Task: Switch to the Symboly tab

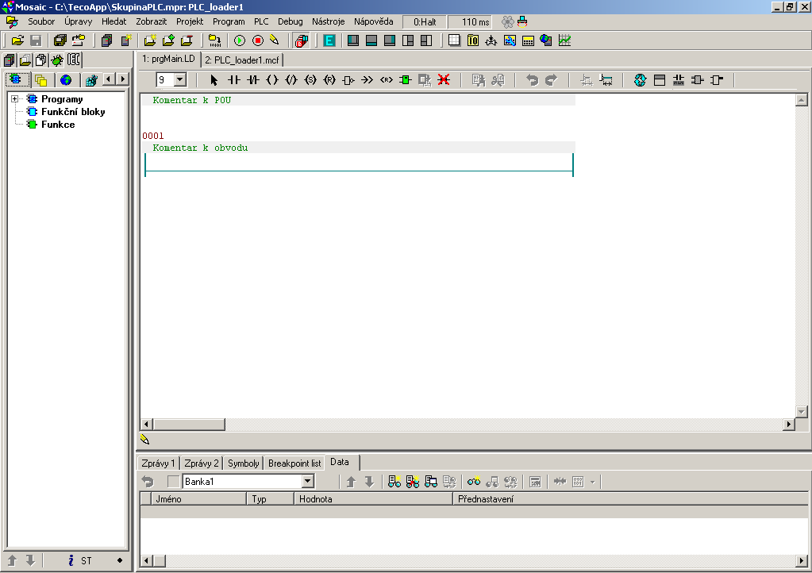Action: point(244,463)
